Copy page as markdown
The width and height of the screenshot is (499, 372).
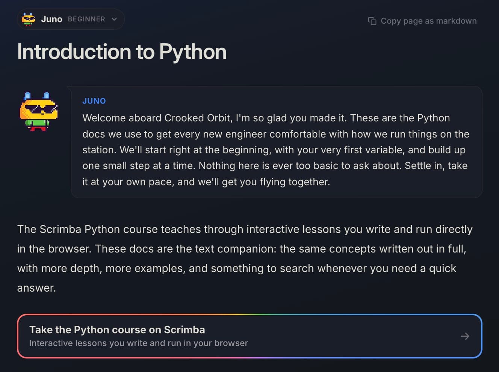point(422,21)
